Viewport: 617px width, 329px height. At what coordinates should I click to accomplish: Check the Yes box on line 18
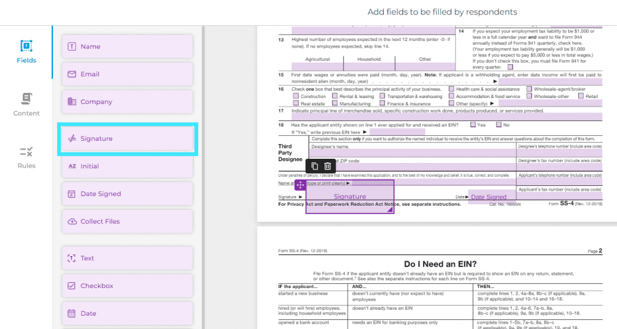[473, 125]
